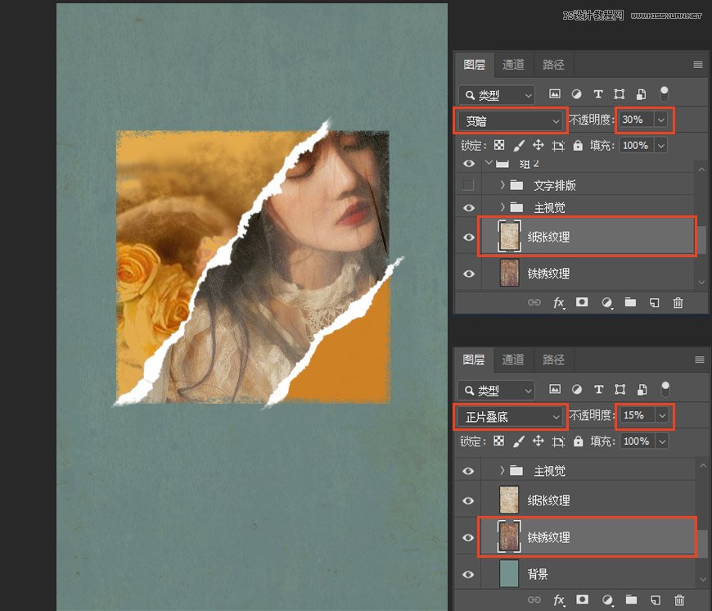
Task: Toggle visibility of the 背景 layer
Action: 468,574
